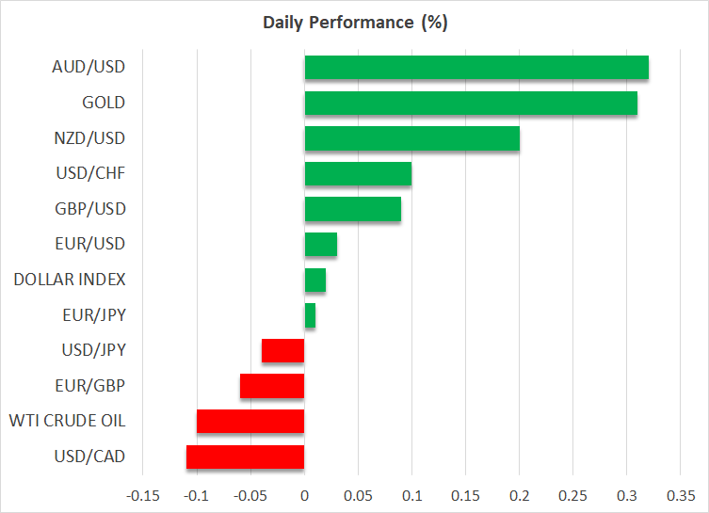Click the DOLLAR INDEX green bar
The height and width of the screenshot is (513, 709).
[315, 280]
